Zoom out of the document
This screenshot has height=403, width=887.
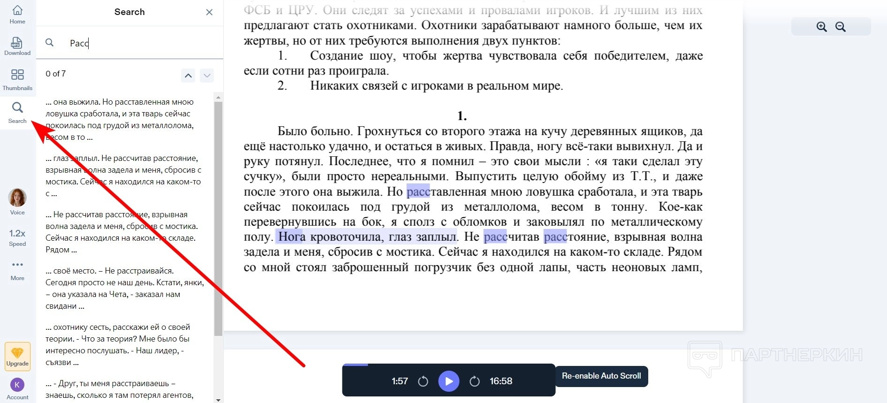[x=841, y=27]
